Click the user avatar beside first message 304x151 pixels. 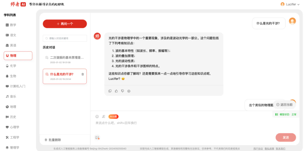tap(293, 21)
